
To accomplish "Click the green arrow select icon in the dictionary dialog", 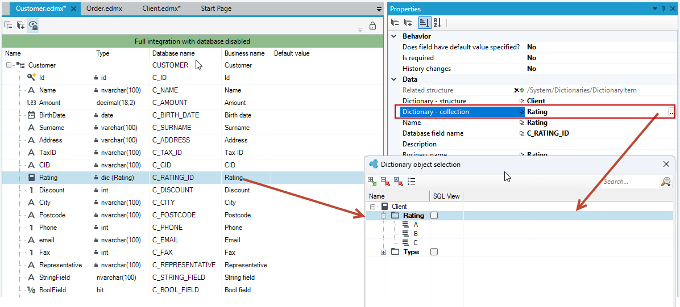I will point(372,182).
